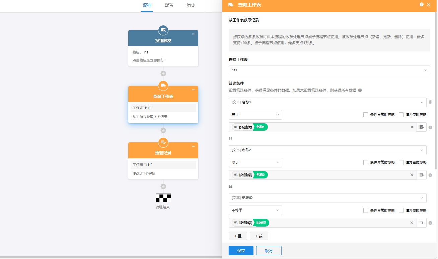Open field picker icon beside 名称1 value
438x259 pixels.
click(x=422, y=127)
